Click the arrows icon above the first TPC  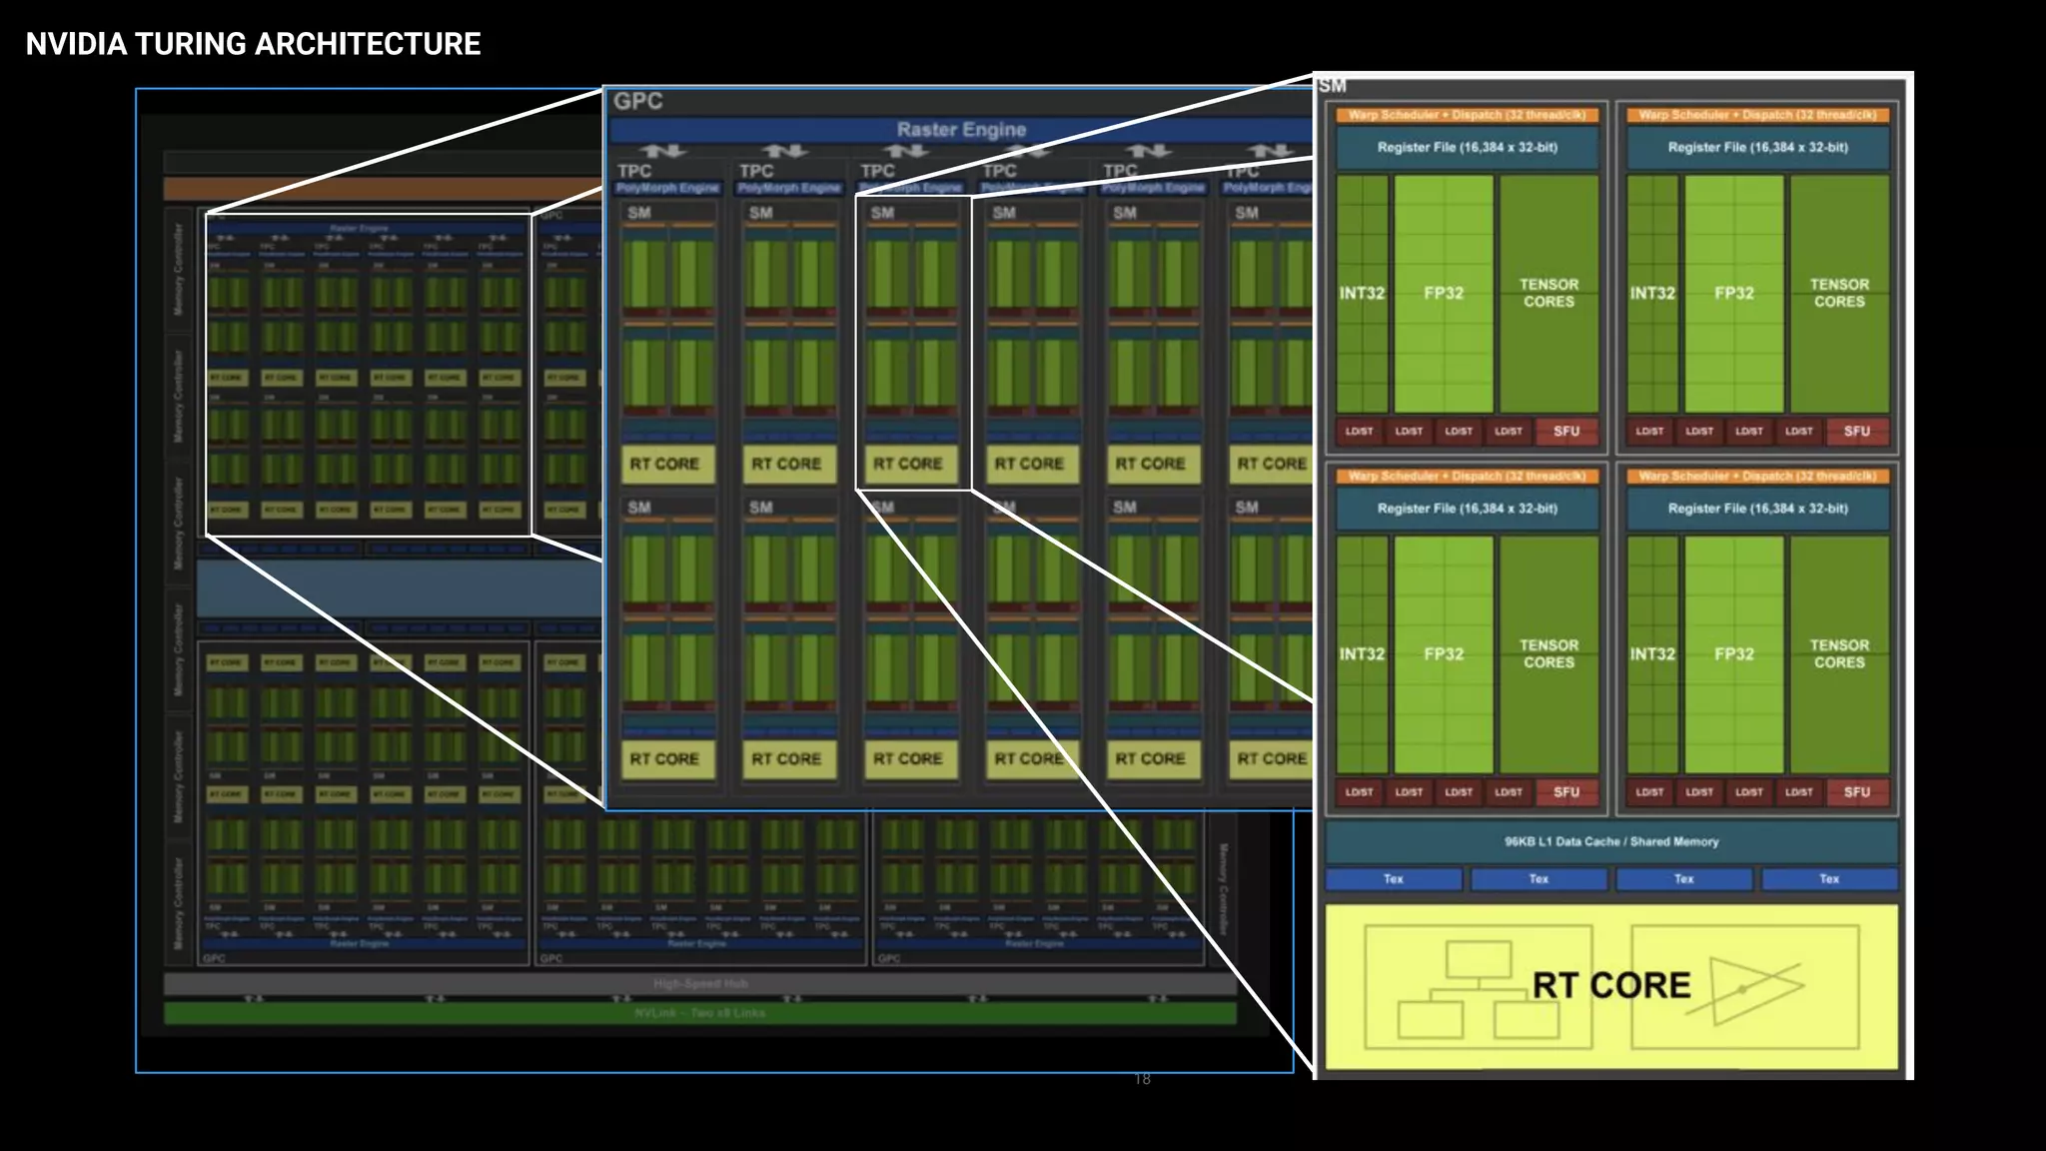point(662,151)
